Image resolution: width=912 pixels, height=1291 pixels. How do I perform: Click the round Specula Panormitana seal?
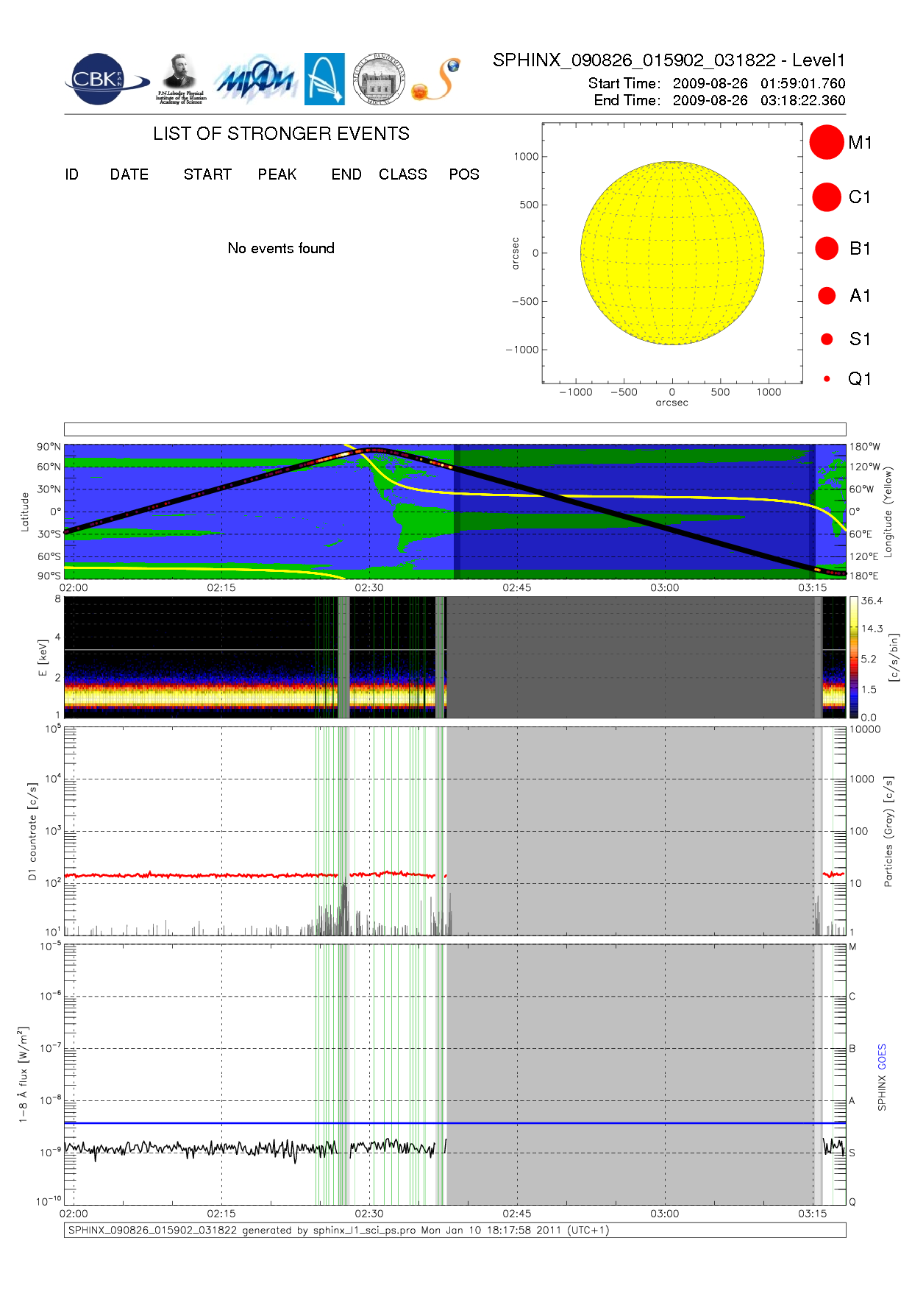point(379,79)
